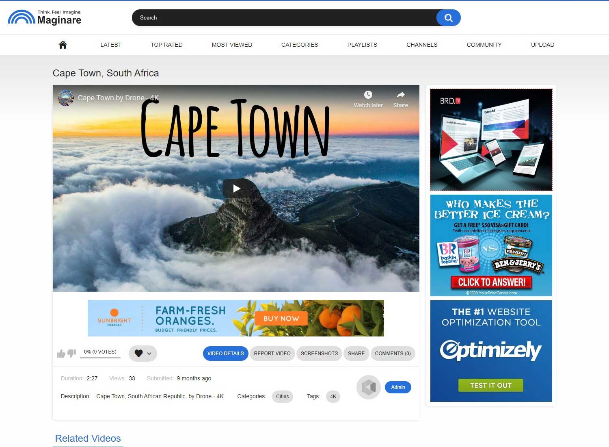The height and width of the screenshot is (447, 609).
Task: Open the Comments (0) tab
Action: [x=393, y=354]
